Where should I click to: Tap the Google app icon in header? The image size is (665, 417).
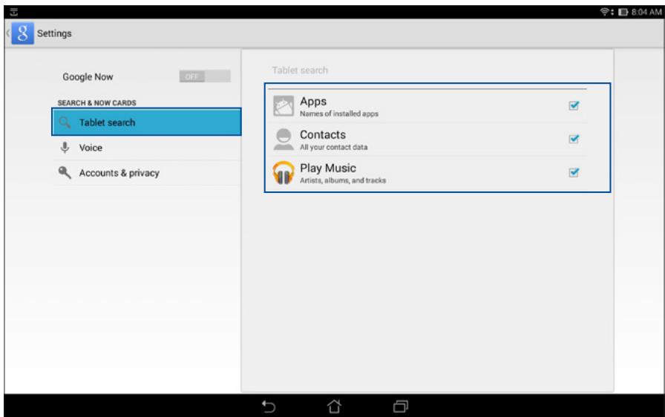[22, 33]
